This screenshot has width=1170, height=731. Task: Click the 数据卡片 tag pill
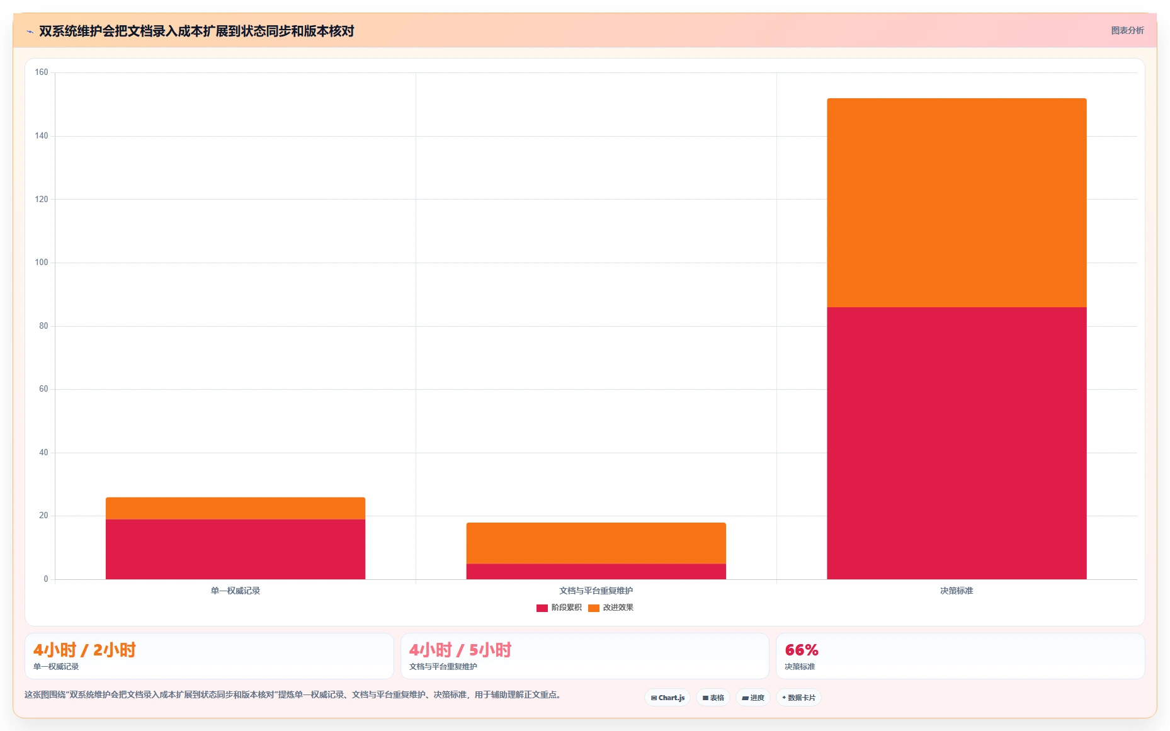click(798, 698)
